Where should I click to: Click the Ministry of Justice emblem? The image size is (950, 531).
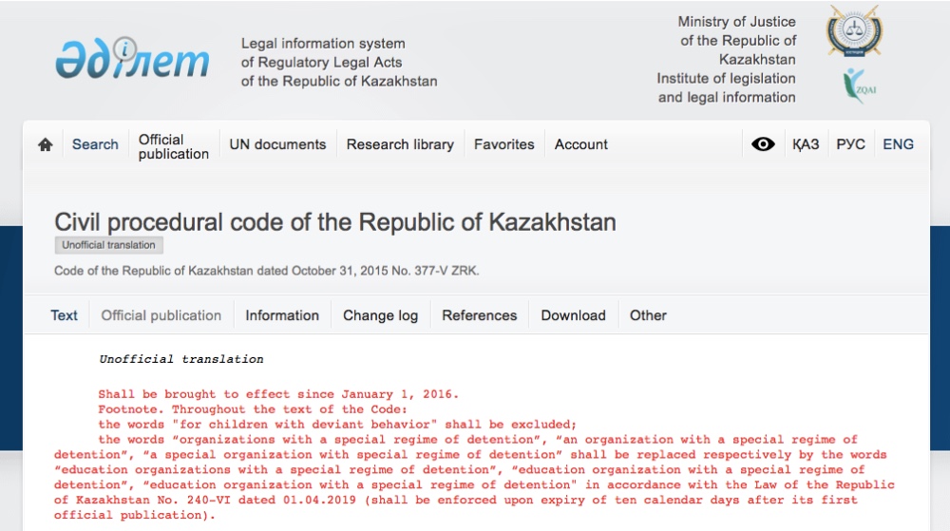(x=854, y=31)
